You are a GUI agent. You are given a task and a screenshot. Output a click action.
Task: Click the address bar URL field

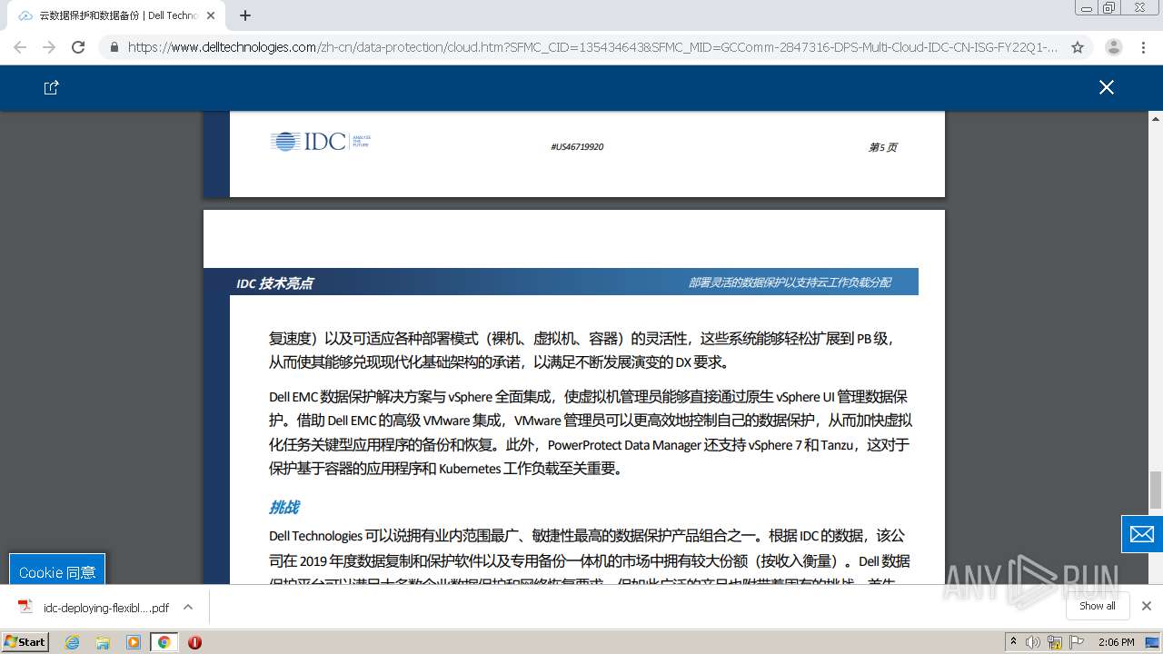coord(592,47)
